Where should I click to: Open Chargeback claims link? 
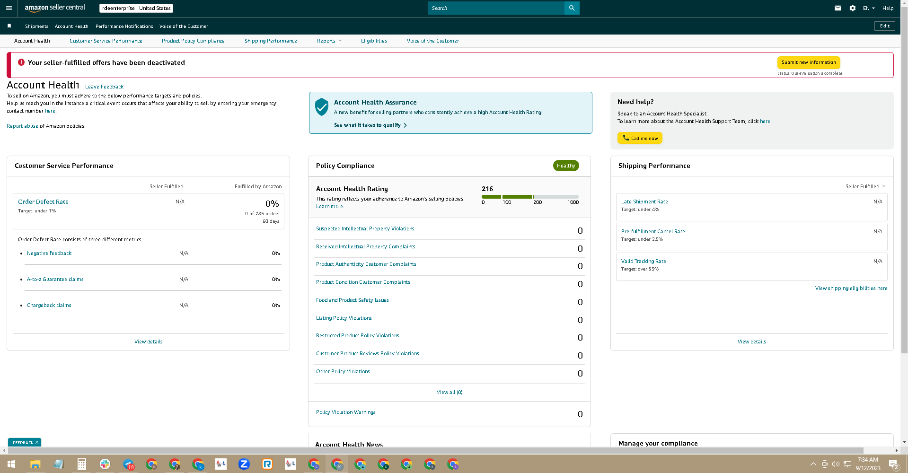49,306
